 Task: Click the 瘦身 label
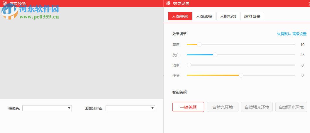coord(176,76)
